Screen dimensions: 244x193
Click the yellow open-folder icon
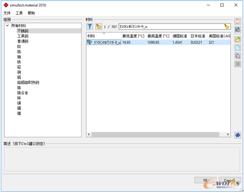point(238,39)
